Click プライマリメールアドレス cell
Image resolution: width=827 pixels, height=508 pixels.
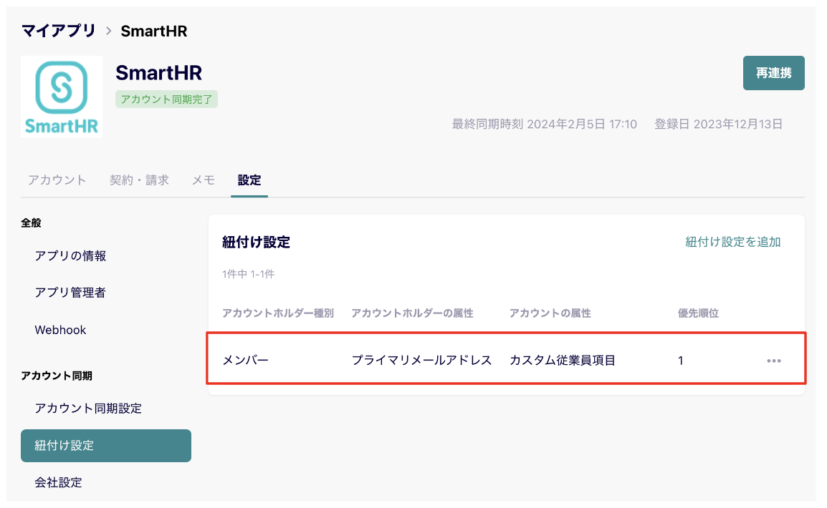point(421,361)
